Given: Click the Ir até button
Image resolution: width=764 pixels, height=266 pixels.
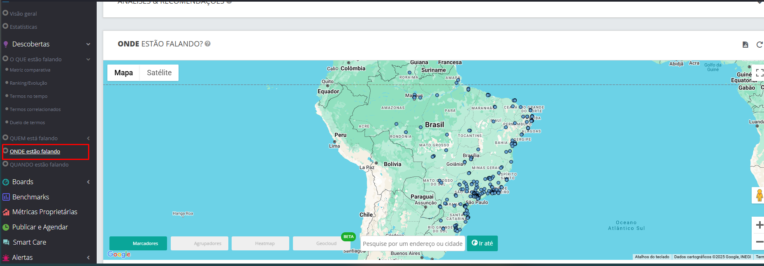Looking at the screenshot, I should click(x=482, y=243).
